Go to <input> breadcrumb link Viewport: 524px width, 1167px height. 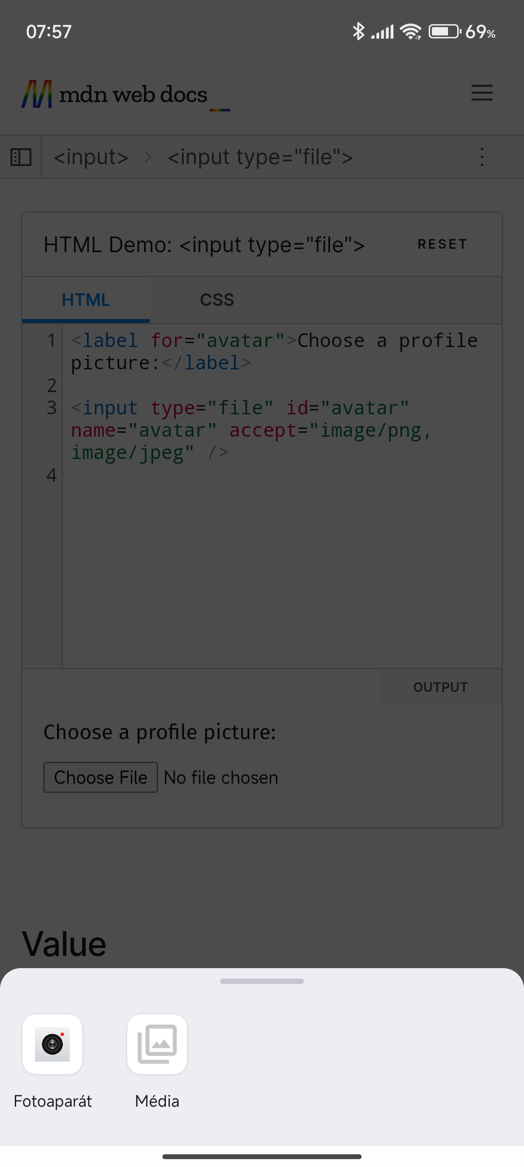pyautogui.click(x=91, y=157)
